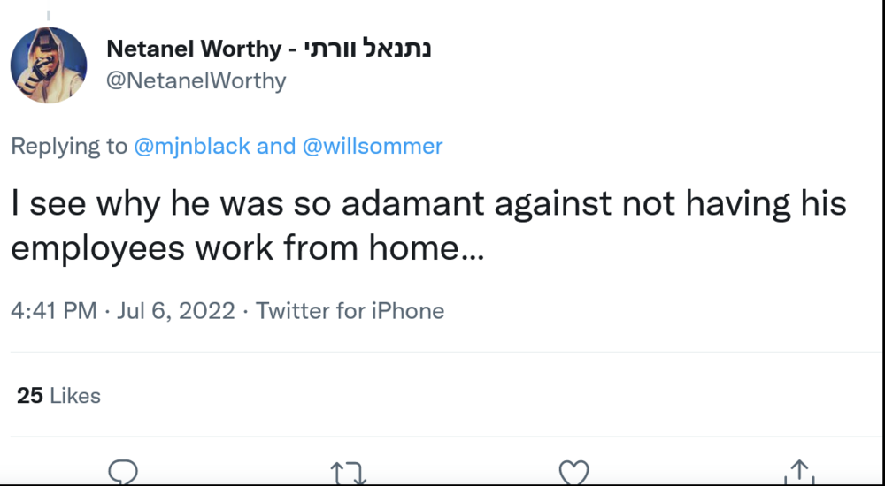
Task: Click the text 'employees work from home…'
Action: (248, 250)
